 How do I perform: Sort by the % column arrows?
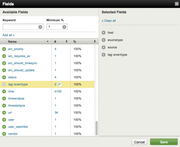(x=95, y=41)
